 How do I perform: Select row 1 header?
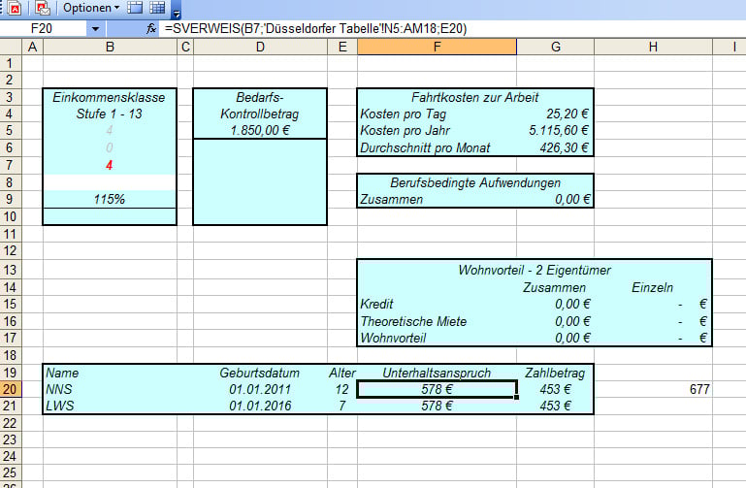[11, 63]
